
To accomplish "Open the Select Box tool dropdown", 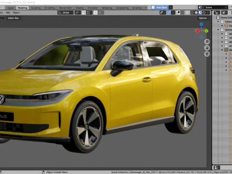I will (x=14, y=18).
